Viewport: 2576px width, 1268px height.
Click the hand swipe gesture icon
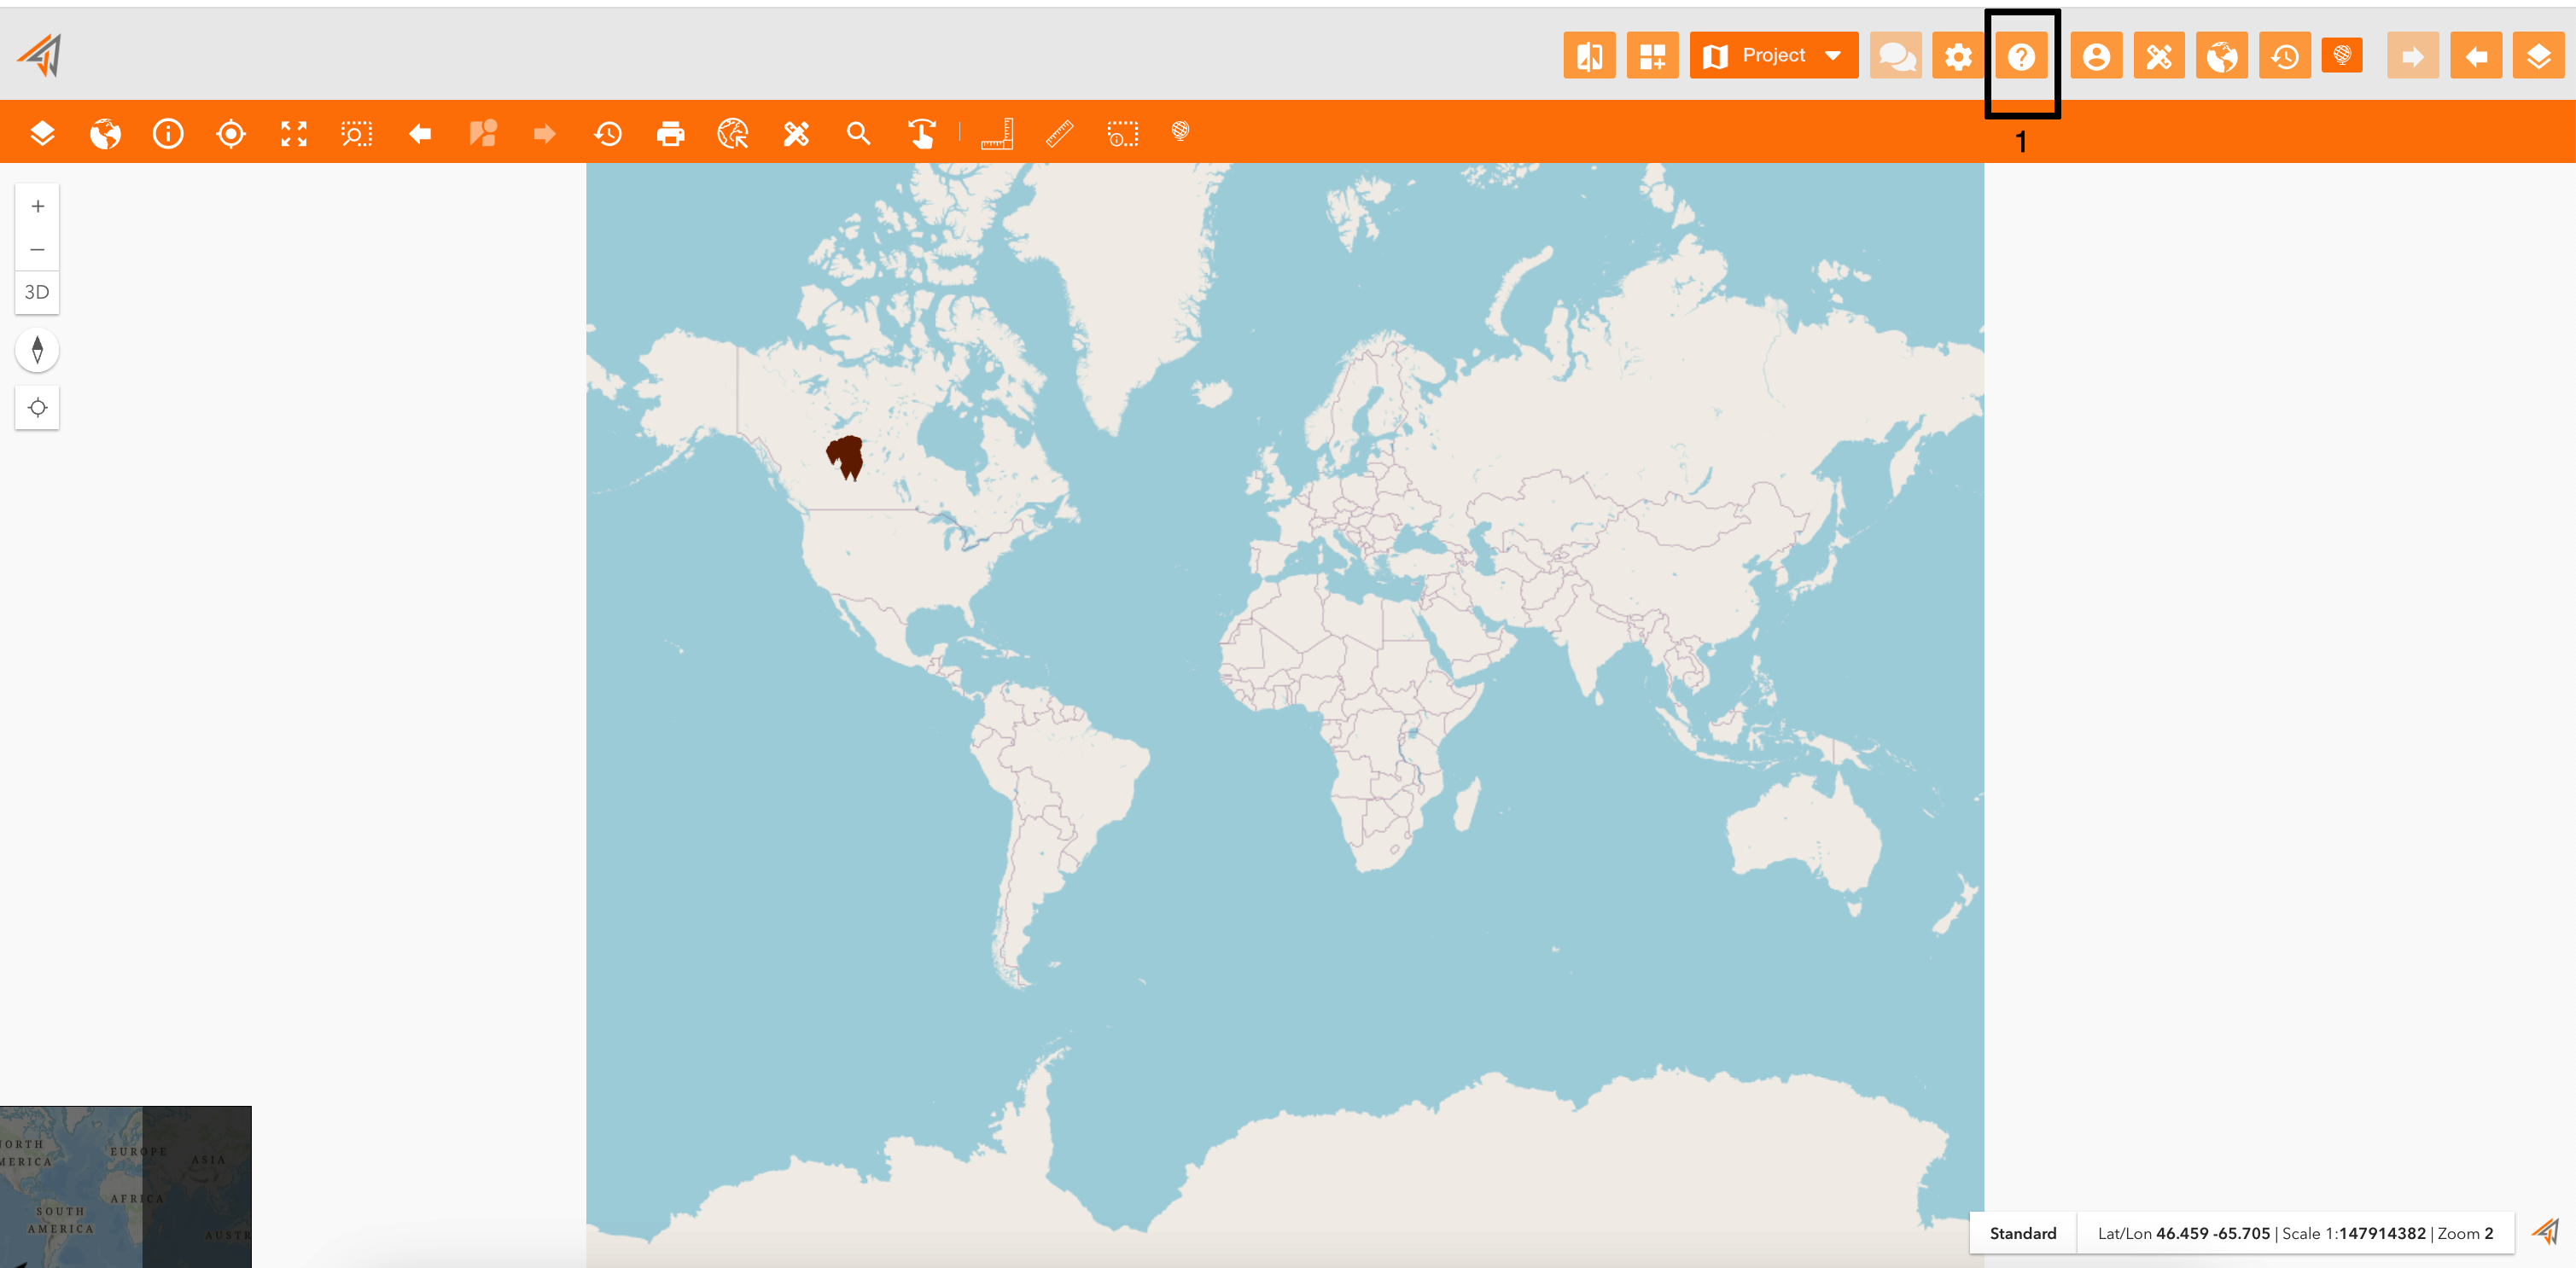(x=921, y=133)
